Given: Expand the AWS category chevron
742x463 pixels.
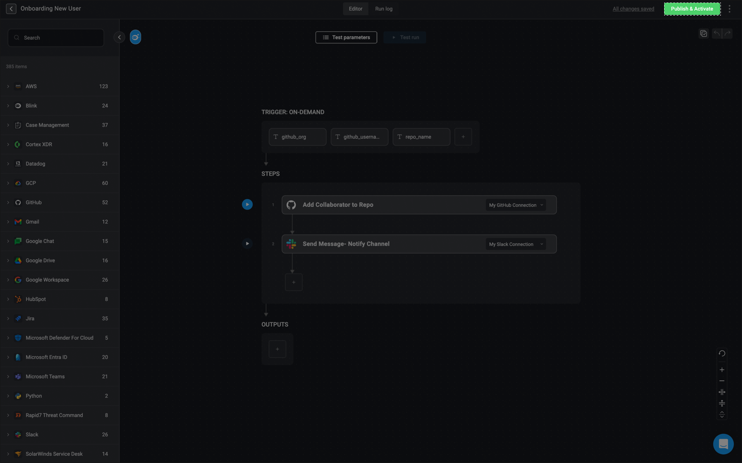Looking at the screenshot, I should pyautogui.click(x=8, y=86).
